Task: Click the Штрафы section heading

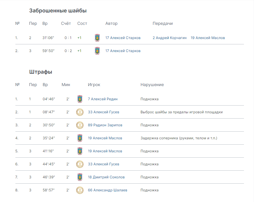Action: pos(41,72)
